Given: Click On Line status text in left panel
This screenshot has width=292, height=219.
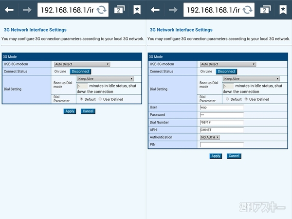Looking at the screenshot, I should (60, 72).
